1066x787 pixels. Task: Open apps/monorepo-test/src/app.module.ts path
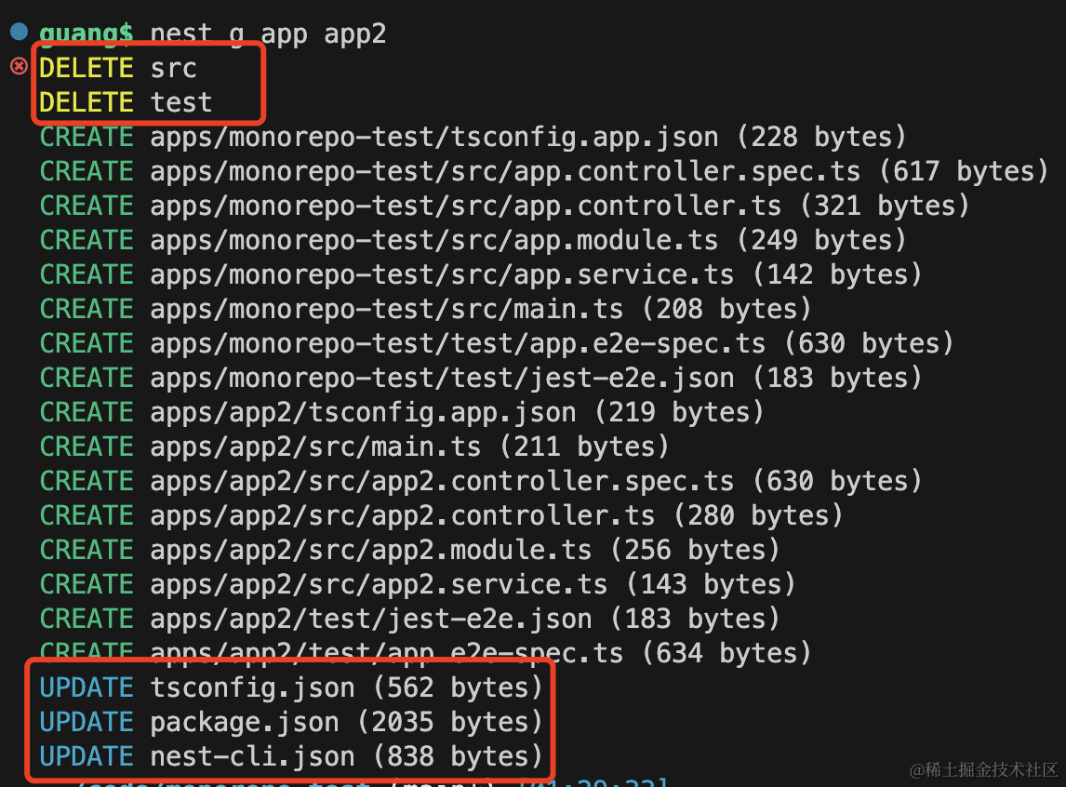[x=433, y=240]
